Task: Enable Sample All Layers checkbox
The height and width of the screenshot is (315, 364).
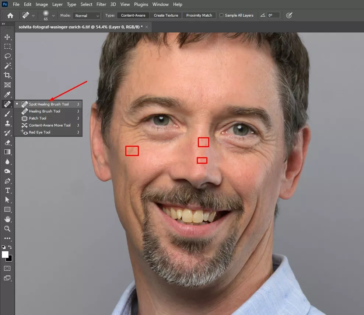Action: click(221, 15)
